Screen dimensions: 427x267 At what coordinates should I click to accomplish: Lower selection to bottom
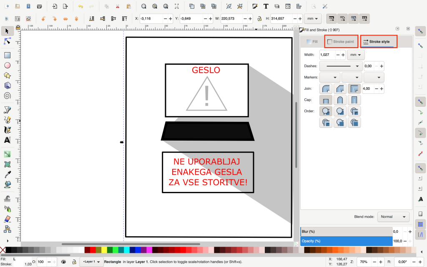pyautogui.click(x=92, y=18)
